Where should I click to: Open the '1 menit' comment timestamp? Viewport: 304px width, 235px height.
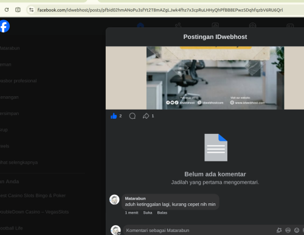[131, 212]
